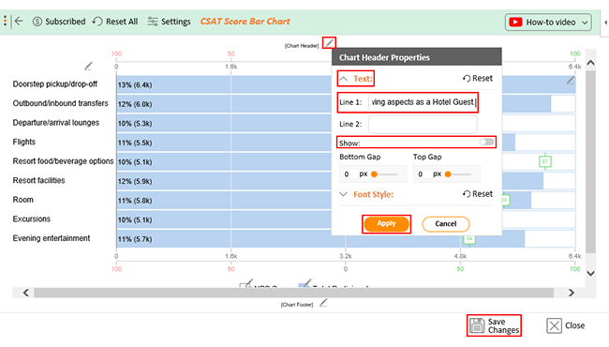The width and height of the screenshot is (609, 347).
Task: Click the empty Line 2 field
Action: [423, 124]
